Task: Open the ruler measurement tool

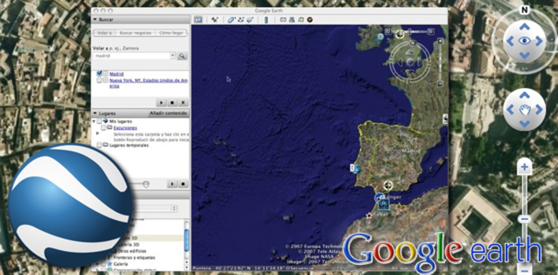Action: (x=265, y=20)
